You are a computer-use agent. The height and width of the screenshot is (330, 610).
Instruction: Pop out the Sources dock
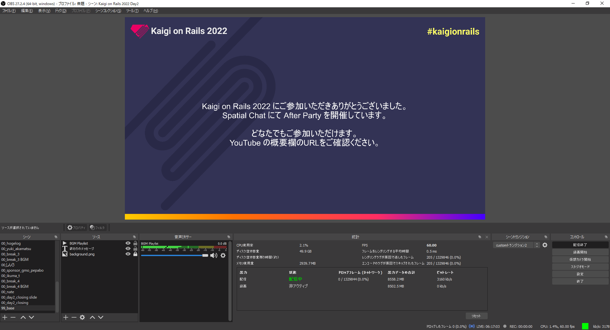(134, 237)
